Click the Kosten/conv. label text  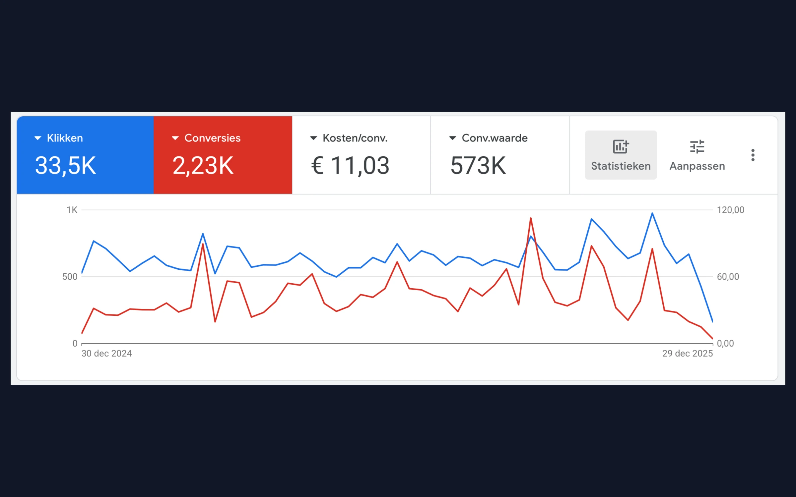pyautogui.click(x=355, y=138)
